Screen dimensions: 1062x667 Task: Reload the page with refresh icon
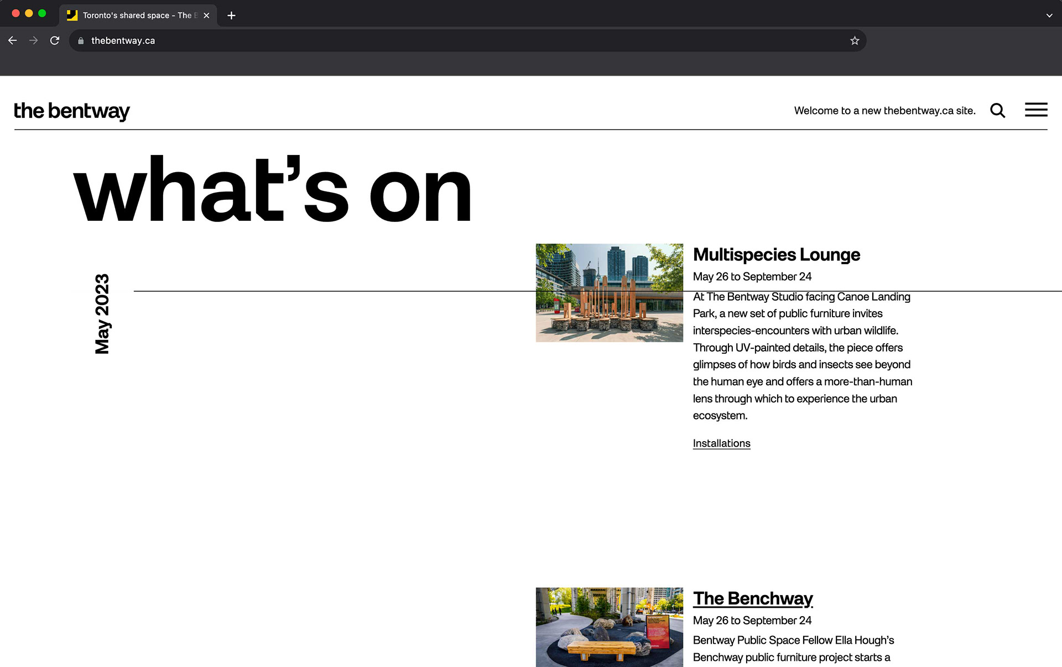point(55,40)
